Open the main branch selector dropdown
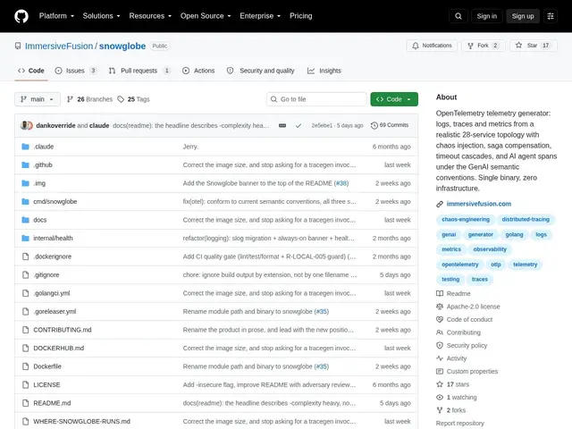572x429 pixels. click(38, 99)
